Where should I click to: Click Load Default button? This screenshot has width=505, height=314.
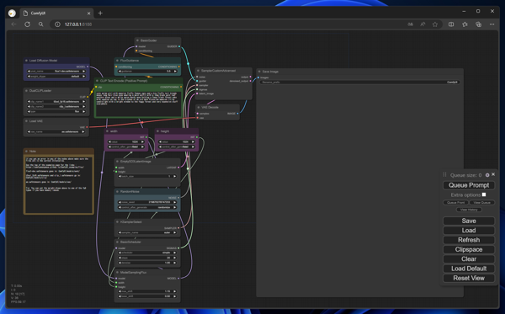pyautogui.click(x=469, y=269)
